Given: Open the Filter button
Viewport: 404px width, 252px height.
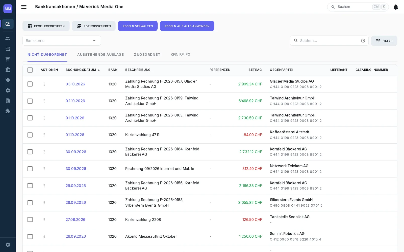Looking at the screenshot, I should coord(384,41).
